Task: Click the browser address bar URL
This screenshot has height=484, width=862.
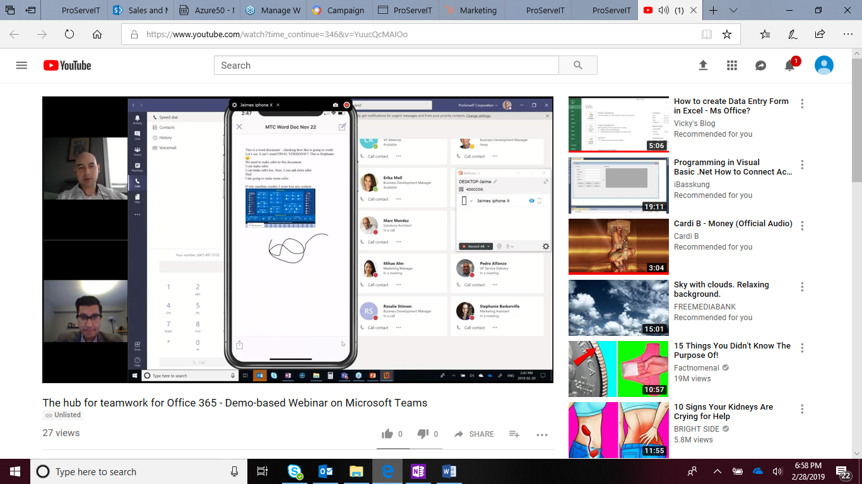Action: click(x=277, y=35)
